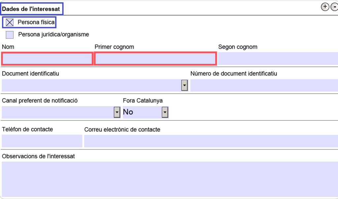This screenshot has width=338, height=199.
Task: Click the Correu electrònic de contacte field
Action: point(211,141)
